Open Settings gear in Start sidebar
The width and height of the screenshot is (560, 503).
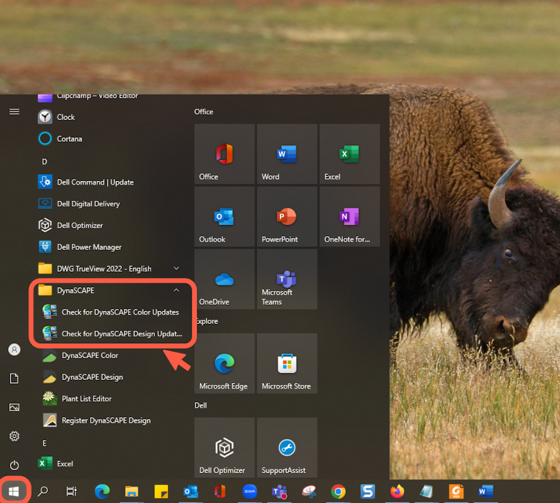[14, 436]
